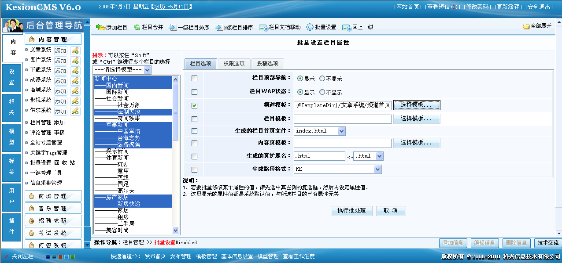Open the 请选择模型 dropdown
Screen dimensions: 562x263
[147, 70]
